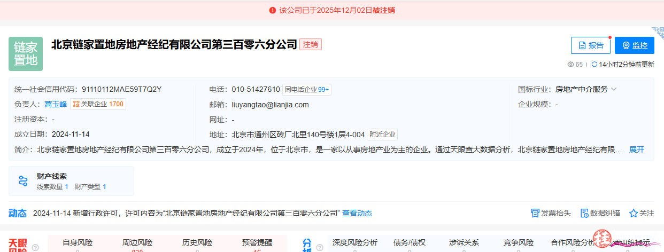Viewport: 664px width, 252px height.
Task: Click the refresh icon beside the update time
Action: click(x=594, y=65)
